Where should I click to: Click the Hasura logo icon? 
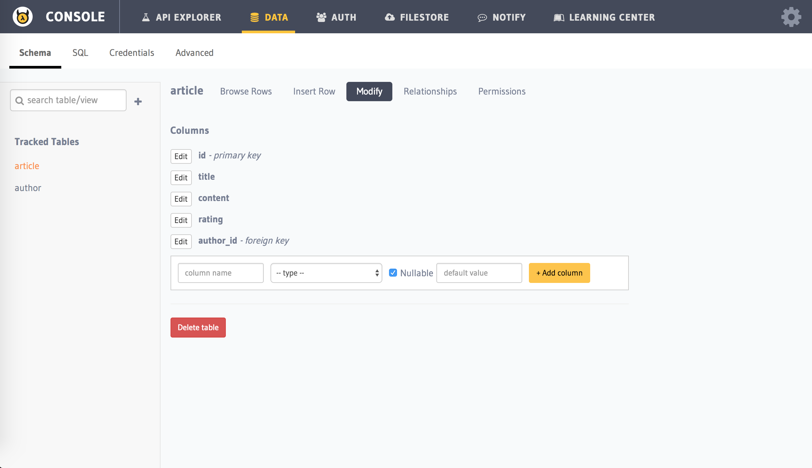pyautogui.click(x=23, y=17)
